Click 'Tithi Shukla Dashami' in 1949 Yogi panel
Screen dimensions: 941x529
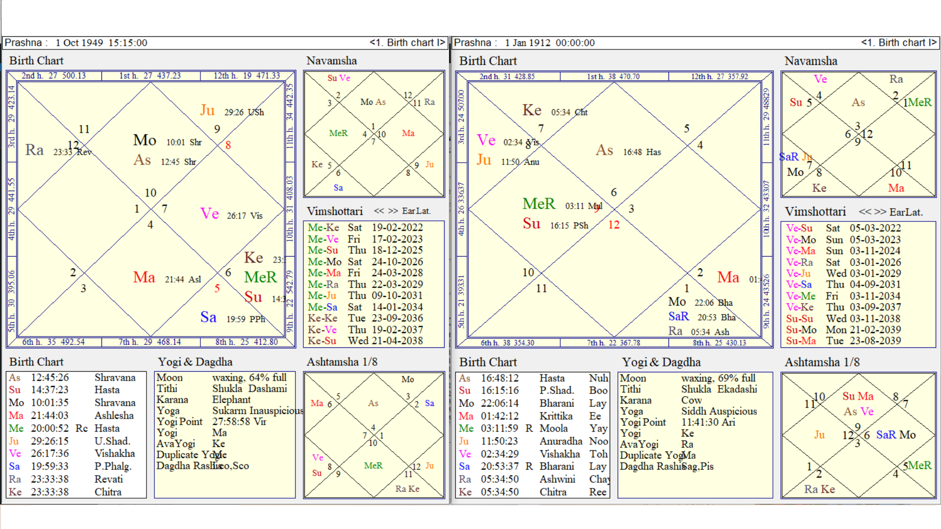point(222,388)
